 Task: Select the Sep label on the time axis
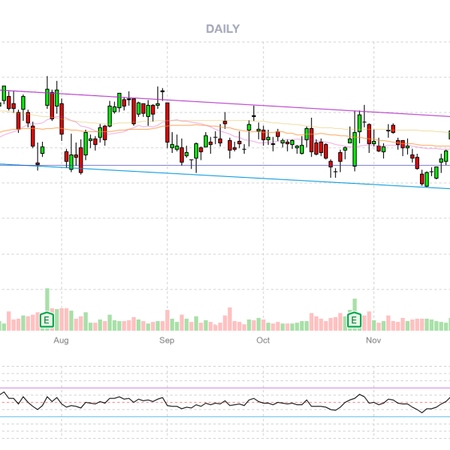click(166, 340)
